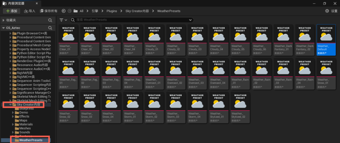Open Settings (设置) gear
This screenshot has height=143, width=340.
click(x=331, y=11)
